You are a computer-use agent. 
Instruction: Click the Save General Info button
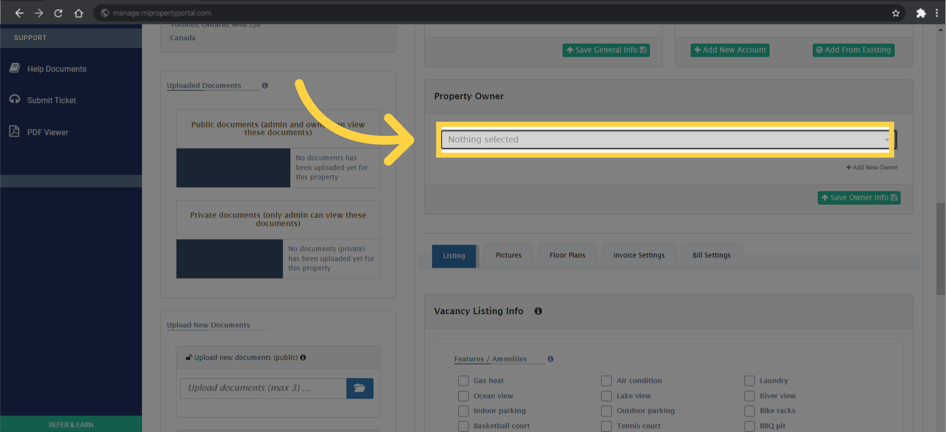tap(606, 50)
